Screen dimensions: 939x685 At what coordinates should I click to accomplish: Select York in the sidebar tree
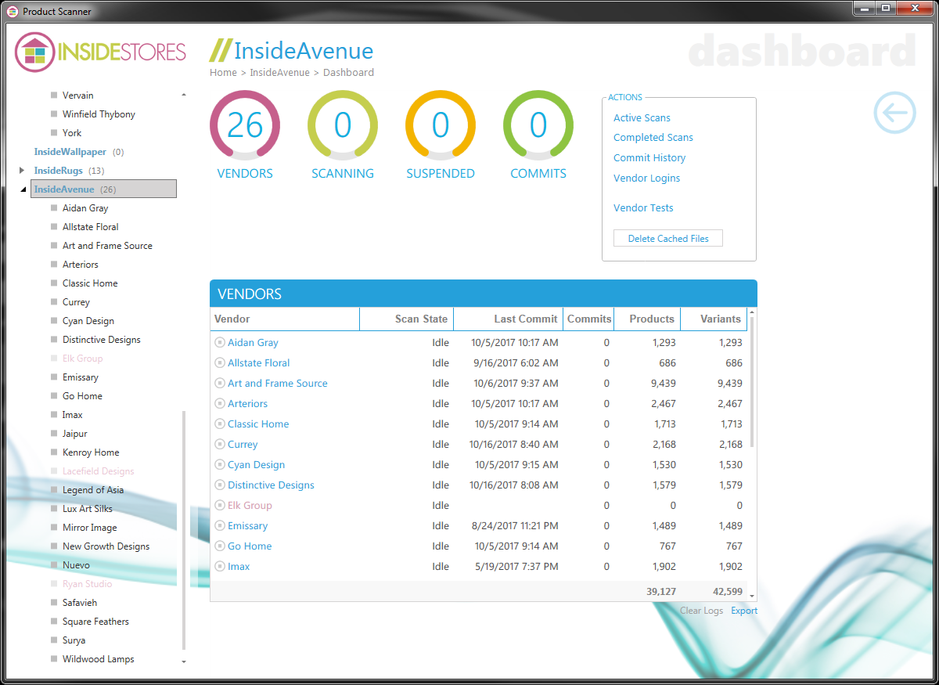[72, 133]
